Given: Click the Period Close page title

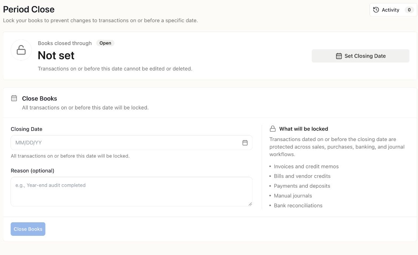Looking at the screenshot, I should tap(29, 9).
